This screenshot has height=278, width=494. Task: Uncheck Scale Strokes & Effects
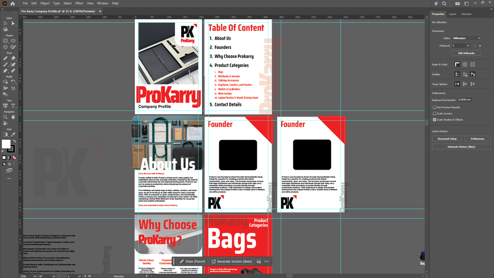[x=434, y=120]
